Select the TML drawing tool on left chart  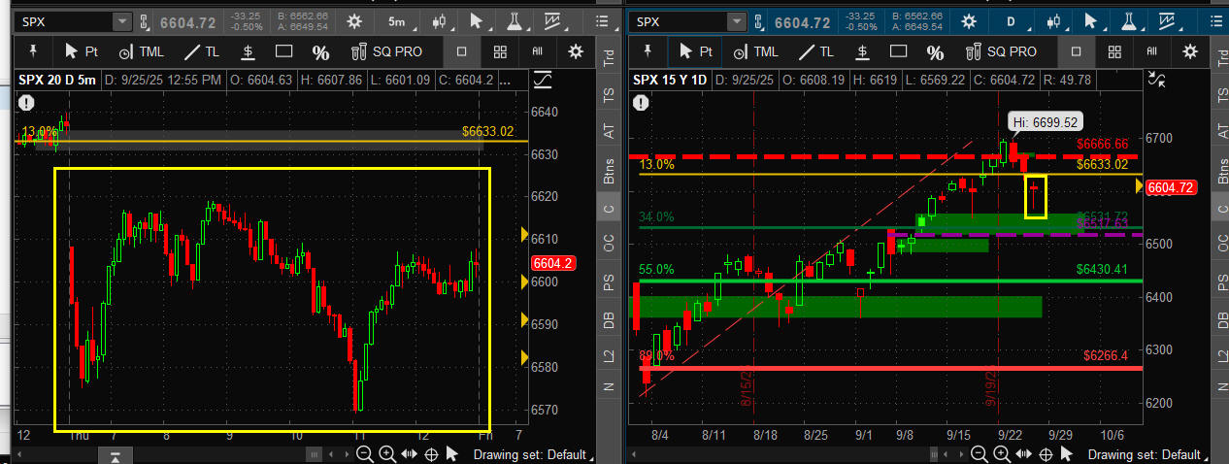(x=139, y=51)
